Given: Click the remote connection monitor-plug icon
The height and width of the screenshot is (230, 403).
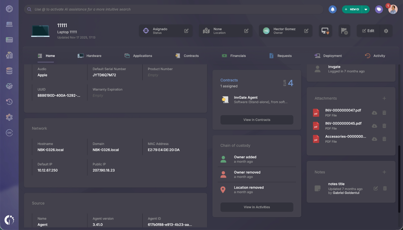Looking at the screenshot, I should tap(325, 31).
